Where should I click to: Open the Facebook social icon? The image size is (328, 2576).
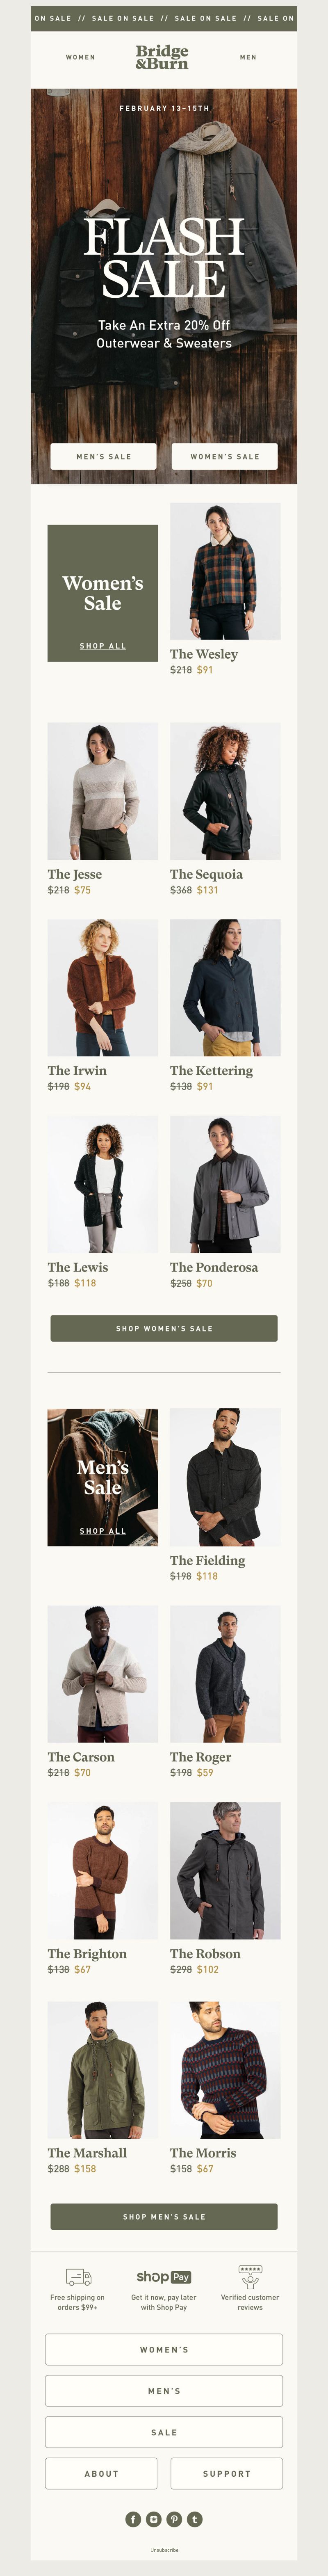(x=133, y=2519)
